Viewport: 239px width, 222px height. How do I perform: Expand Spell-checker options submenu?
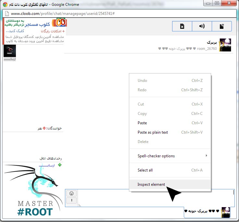point(170,156)
